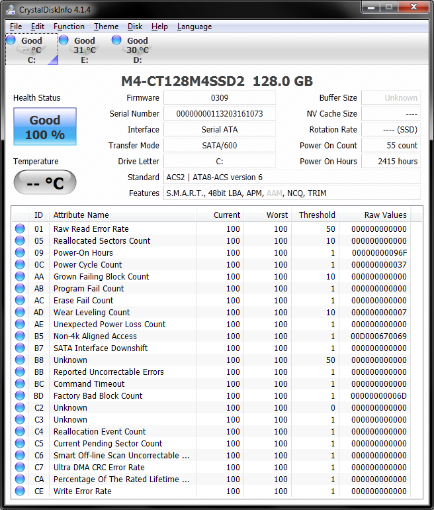Click the Transfer Mode field SATA/600

220,146
